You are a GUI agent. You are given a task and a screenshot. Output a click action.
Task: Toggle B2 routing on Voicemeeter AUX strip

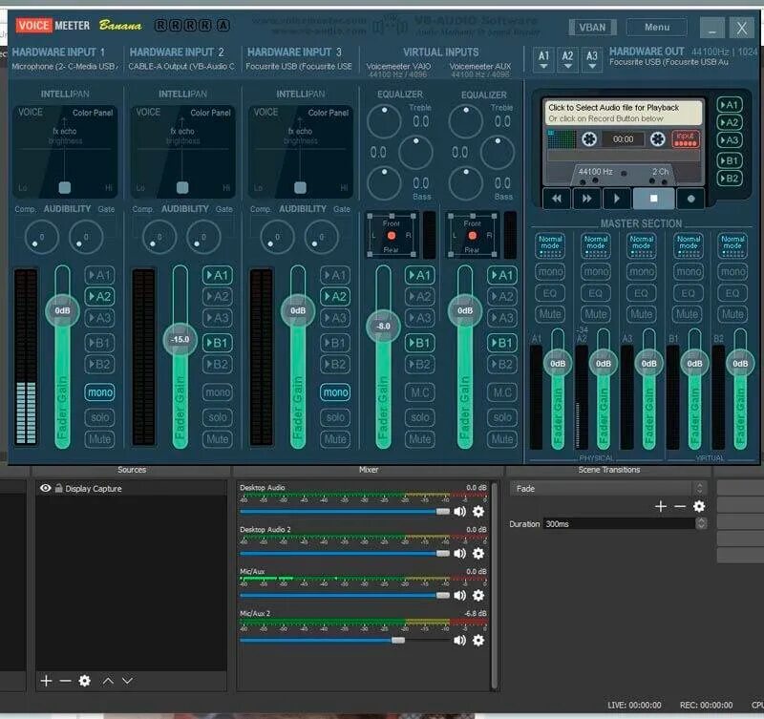(502, 365)
